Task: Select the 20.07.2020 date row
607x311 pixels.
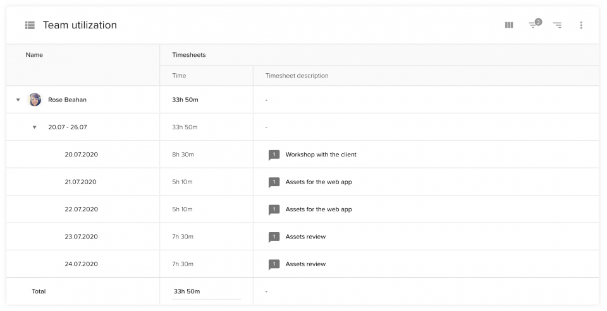Action: [x=303, y=155]
